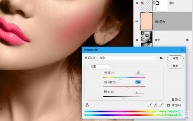Screen dimensions: 193x121
Task: Click the on-image adjustment hand tool
Action: [87, 105]
